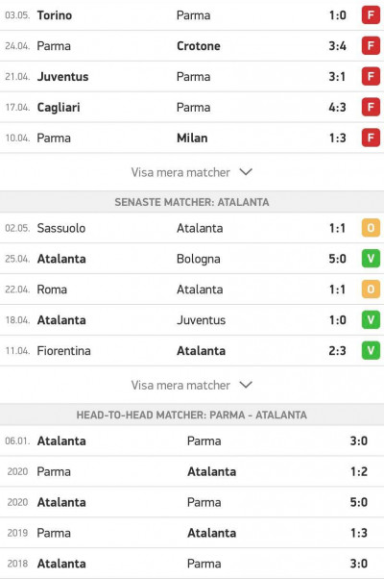Click the green V badge for Atalanta–Bologna

pos(371,259)
